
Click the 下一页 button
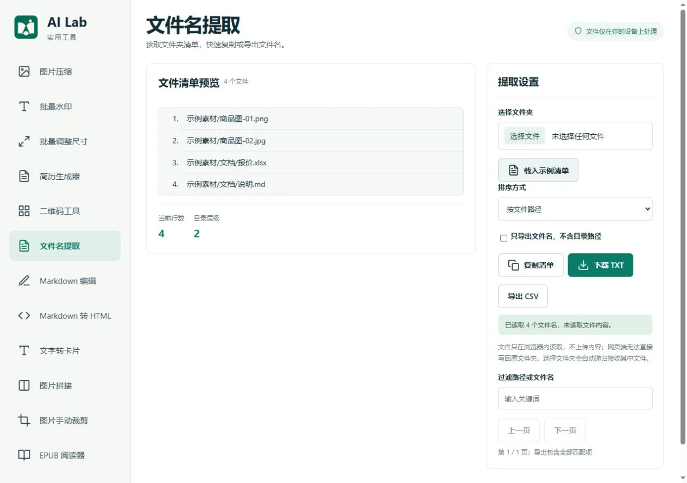tap(565, 430)
